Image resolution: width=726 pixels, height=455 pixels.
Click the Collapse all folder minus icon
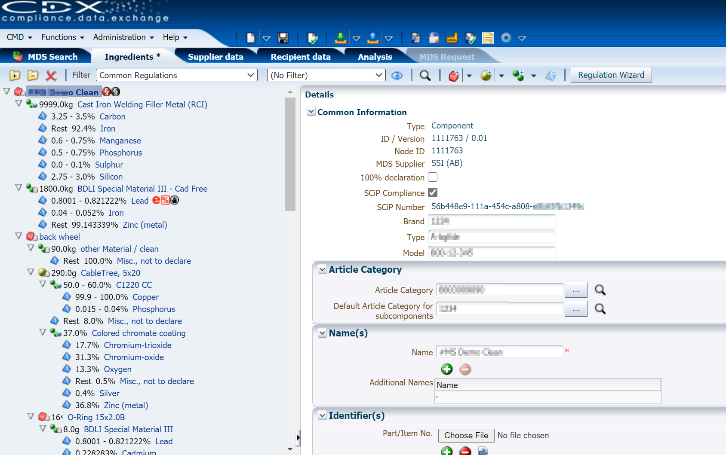click(33, 75)
